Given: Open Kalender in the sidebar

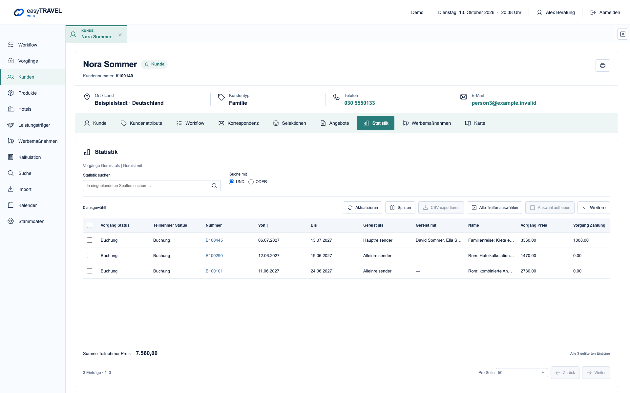Looking at the screenshot, I should [33, 205].
